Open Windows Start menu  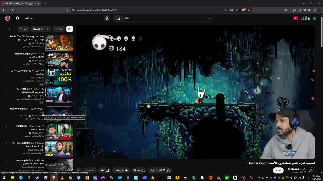coord(4,178)
